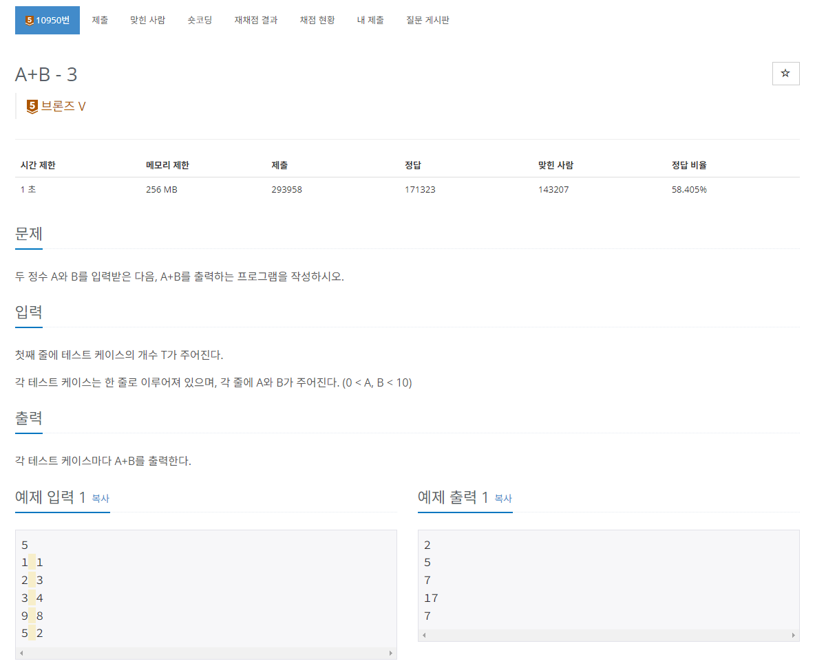
Task: Open the 질문 게시판 question board
Action: pyautogui.click(x=428, y=20)
